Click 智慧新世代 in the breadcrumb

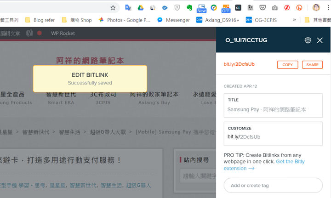click(36, 132)
